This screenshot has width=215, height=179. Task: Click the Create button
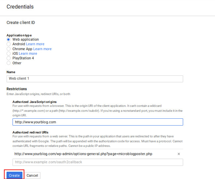(15, 175)
